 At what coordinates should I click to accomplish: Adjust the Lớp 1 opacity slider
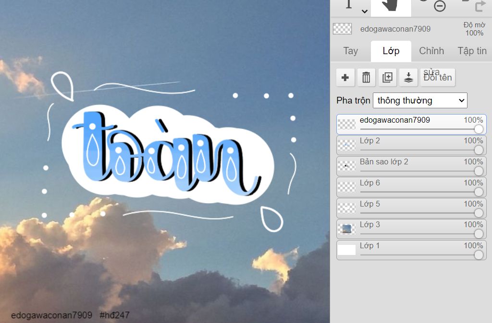[421, 255]
